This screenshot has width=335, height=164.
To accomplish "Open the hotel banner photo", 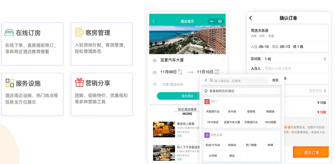I will tap(187, 40).
